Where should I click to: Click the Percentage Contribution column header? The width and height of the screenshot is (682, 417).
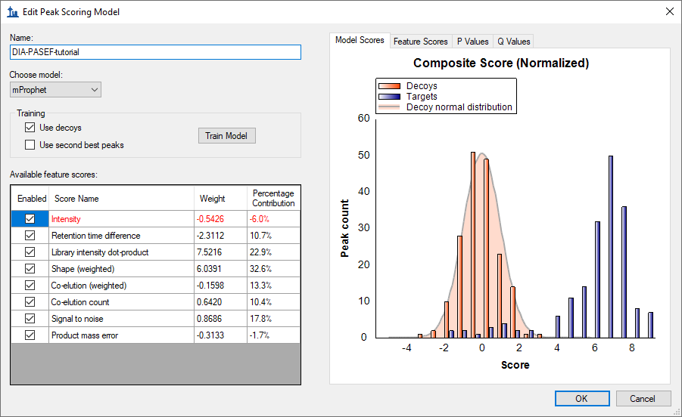point(273,199)
